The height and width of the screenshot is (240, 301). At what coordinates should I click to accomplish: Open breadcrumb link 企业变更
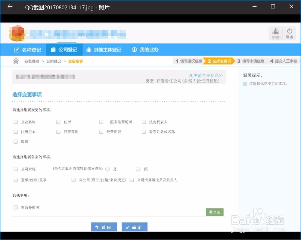[x=76, y=61]
